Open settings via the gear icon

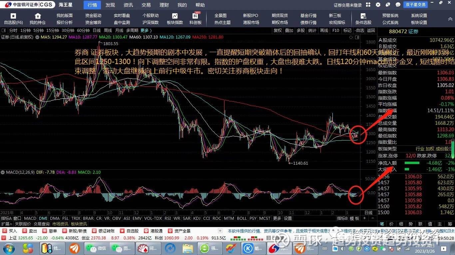pos(377,5)
